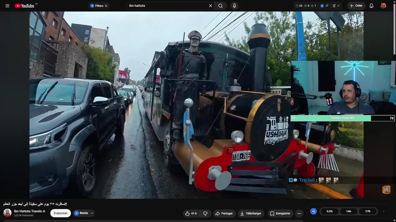Open the three-dot more actions menu
Viewport: 396px width, 222px height.
299,213
